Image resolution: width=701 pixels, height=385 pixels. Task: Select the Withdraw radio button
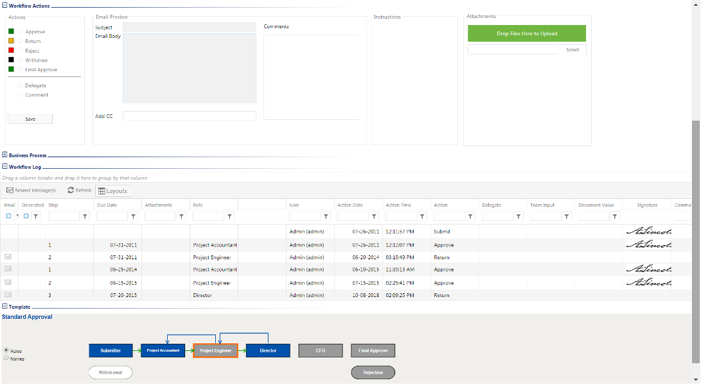click(20, 60)
